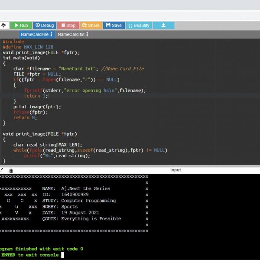
Task: Save the current project
Action: [x=114, y=26]
